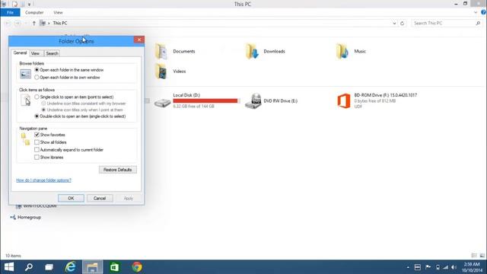Click the Forward navigation arrow
This screenshot has height=274, width=487.
(x=18, y=24)
